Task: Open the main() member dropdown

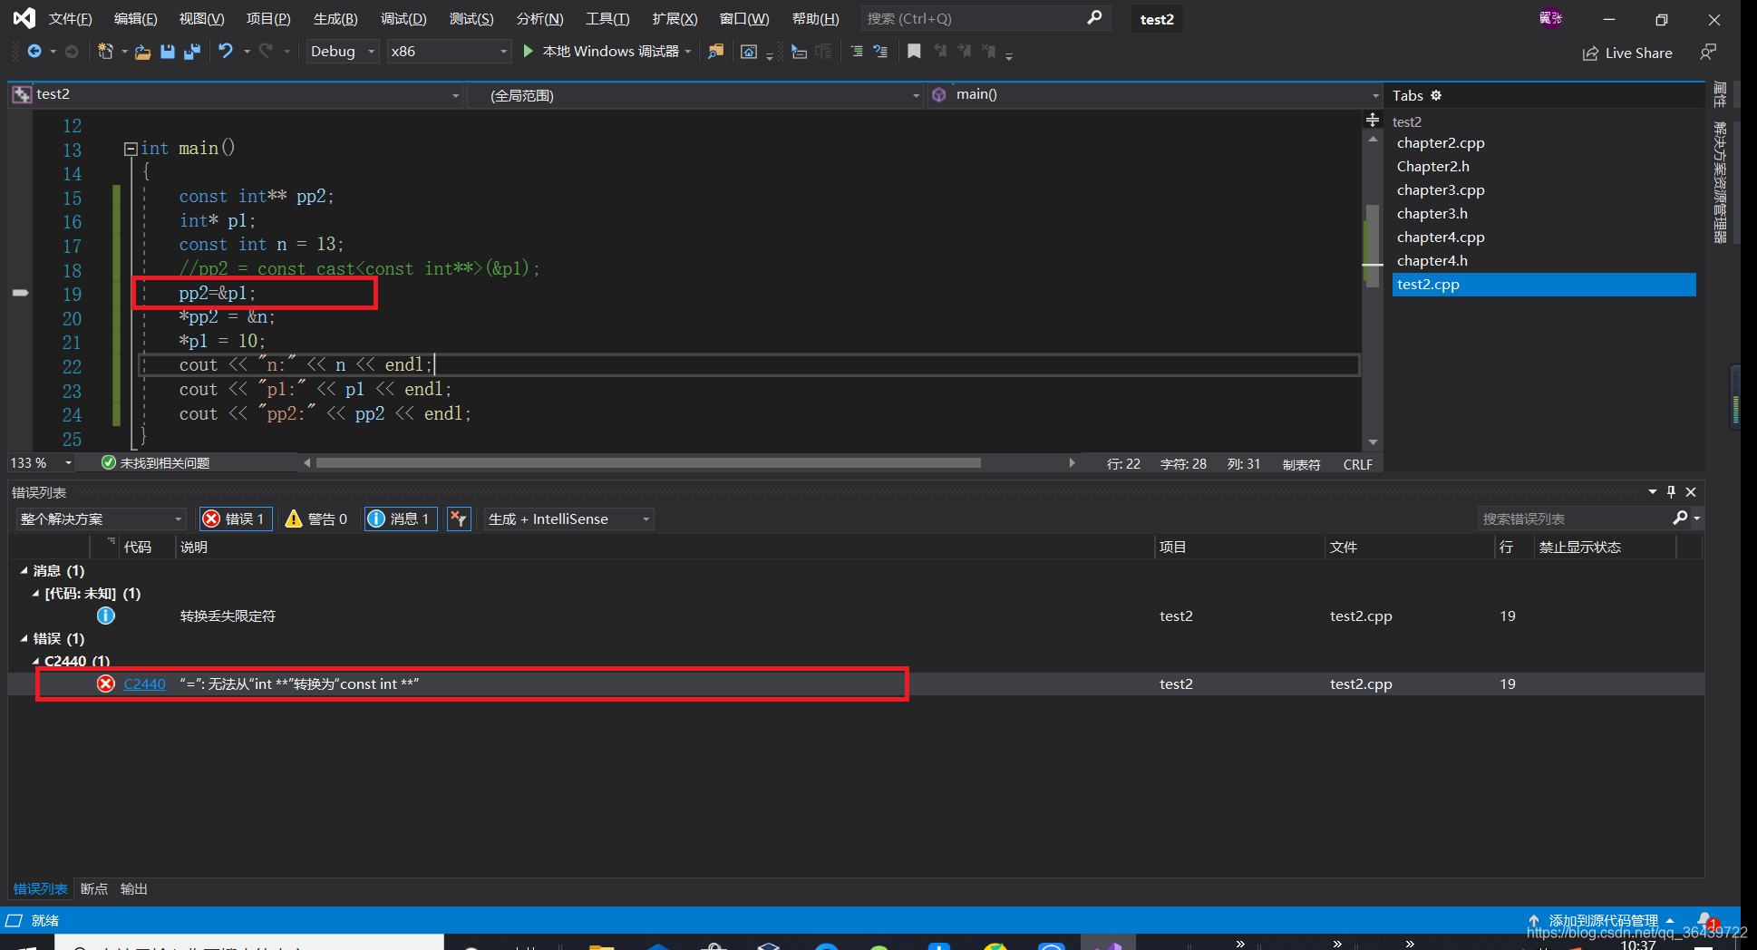Action: click(x=1154, y=94)
